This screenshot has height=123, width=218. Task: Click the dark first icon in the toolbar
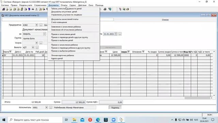(x=3, y=9)
